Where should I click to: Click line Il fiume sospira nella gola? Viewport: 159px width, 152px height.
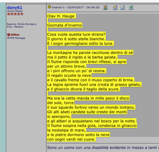92,126
